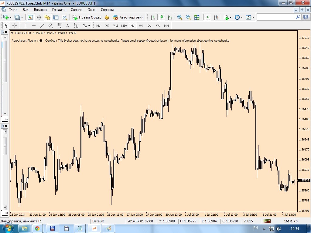
Task: Switch to the M15 timeframe
Action: 115,25
